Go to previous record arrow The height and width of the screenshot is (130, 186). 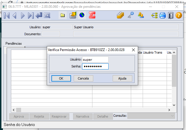click(x=14, y=16)
